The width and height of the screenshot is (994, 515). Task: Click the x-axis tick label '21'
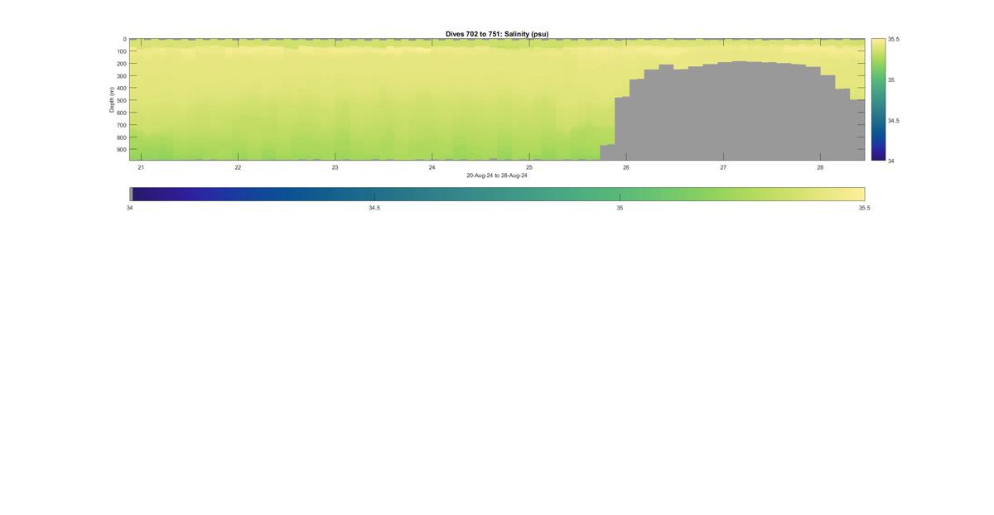pos(141,167)
